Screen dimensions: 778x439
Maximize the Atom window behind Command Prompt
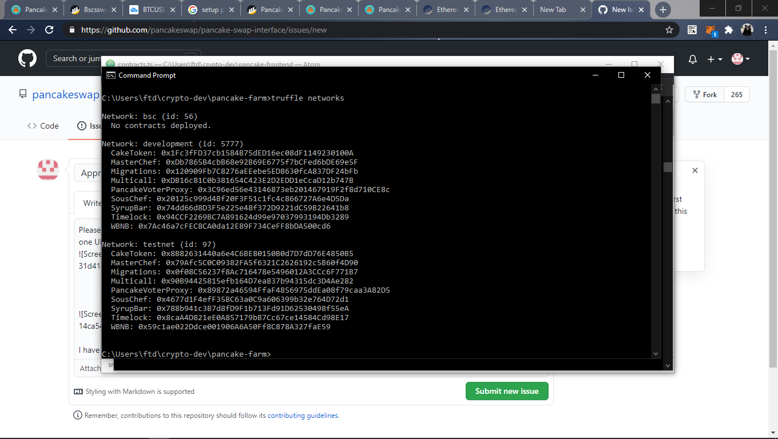point(634,63)
